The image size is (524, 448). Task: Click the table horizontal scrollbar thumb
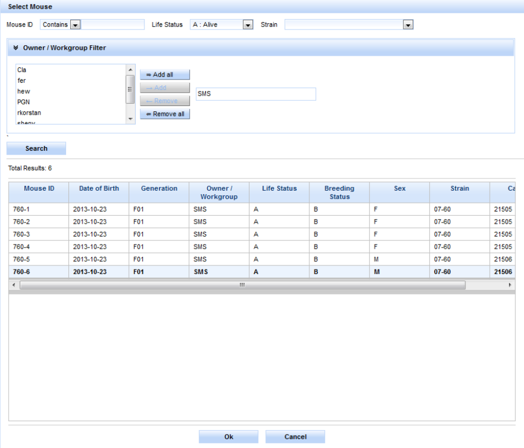[243, 285]
